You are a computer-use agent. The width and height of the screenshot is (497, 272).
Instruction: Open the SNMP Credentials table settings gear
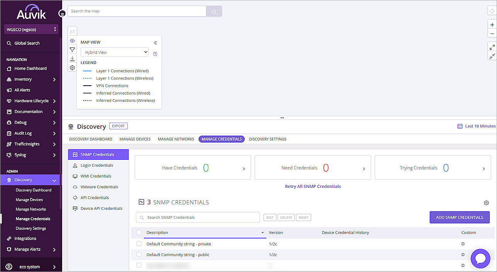coord(486,203)
